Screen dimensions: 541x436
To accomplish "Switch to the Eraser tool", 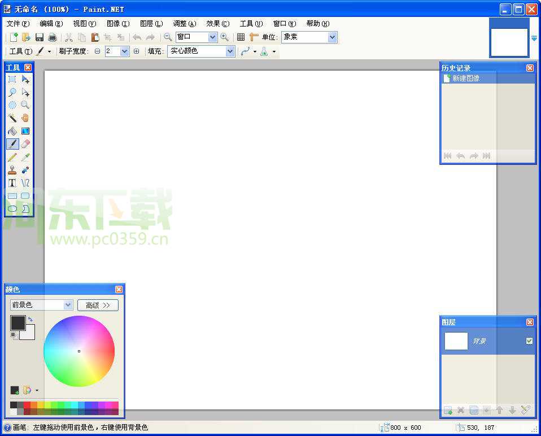I will (x=25, y=144).
